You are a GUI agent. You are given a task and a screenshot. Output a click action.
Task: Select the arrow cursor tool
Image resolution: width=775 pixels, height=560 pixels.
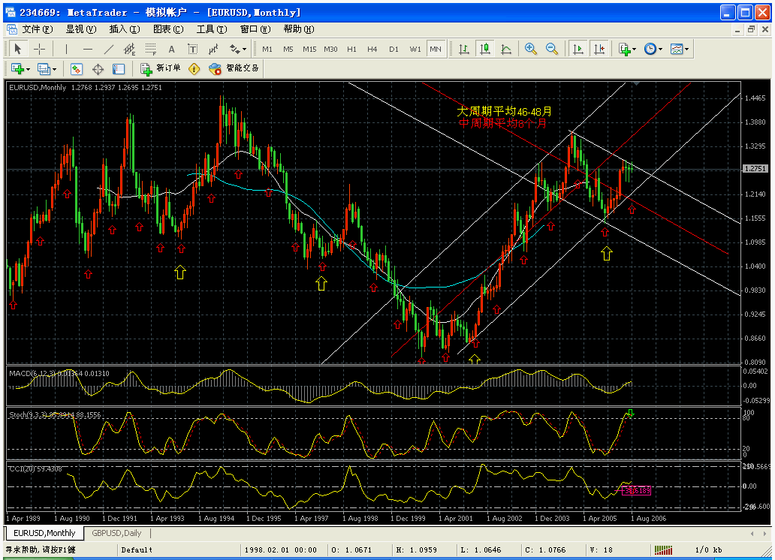click(18, 49)
